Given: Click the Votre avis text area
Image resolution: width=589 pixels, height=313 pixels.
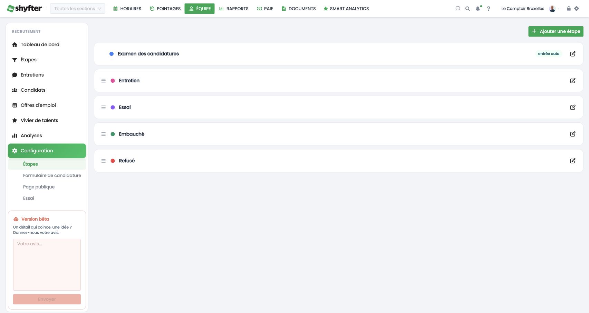Looking at the screenshot, I should click(x=47, y=265).
